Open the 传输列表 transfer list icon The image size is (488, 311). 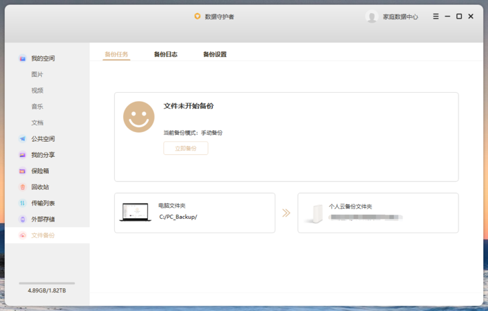tap(23, 204)
